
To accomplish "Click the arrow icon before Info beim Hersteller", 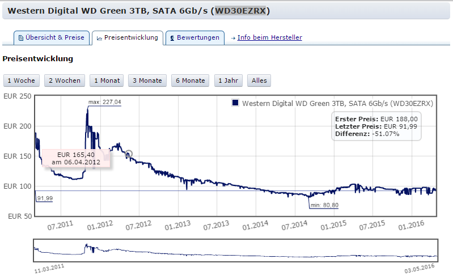I will [x=233, y=38].
